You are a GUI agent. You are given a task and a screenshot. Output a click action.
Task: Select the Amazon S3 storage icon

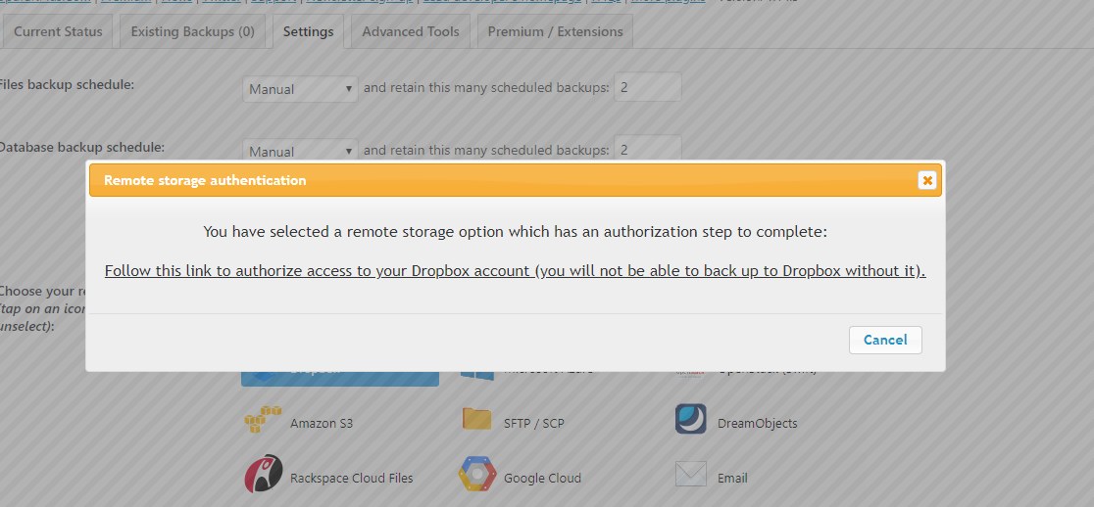coord(263,421)
